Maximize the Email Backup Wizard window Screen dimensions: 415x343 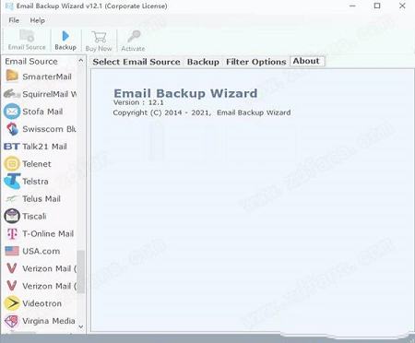pyautogui.click(x=377, y=6)
